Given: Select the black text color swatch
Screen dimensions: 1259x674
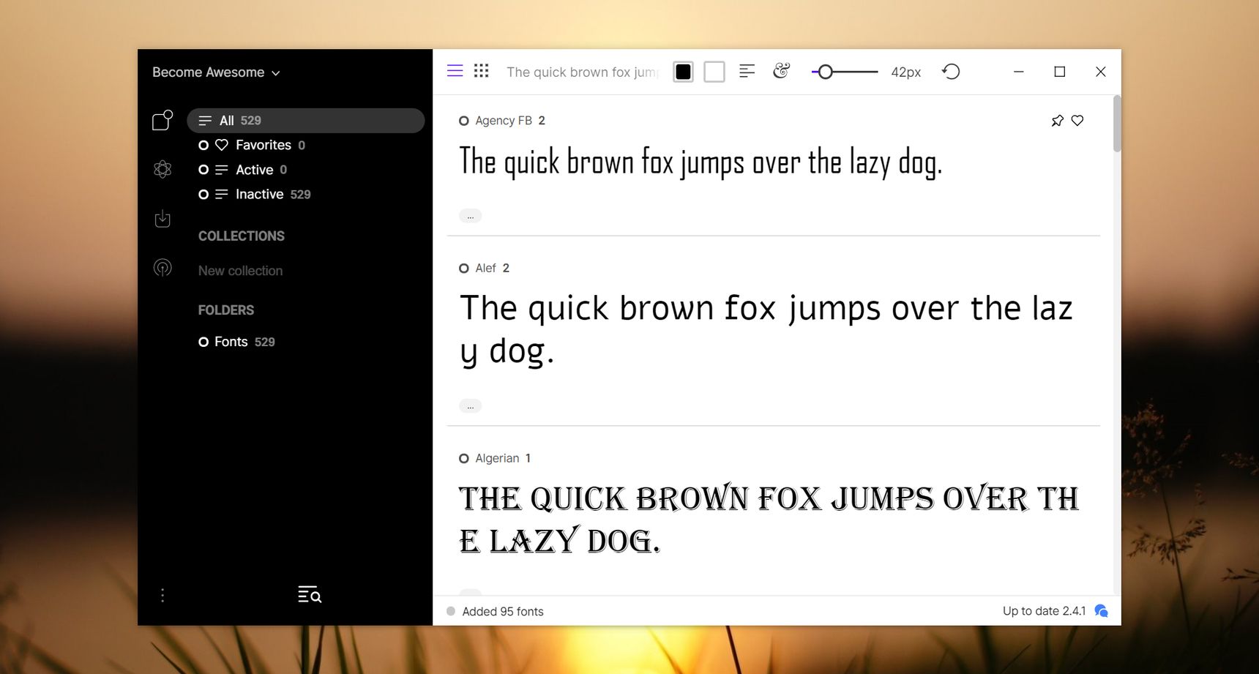Looking at the screenshot, I should [683, 72].
